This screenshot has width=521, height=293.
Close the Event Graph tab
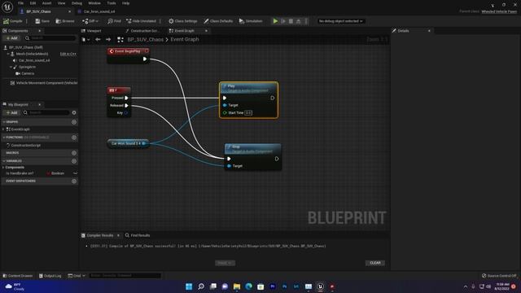pos(206,31)
